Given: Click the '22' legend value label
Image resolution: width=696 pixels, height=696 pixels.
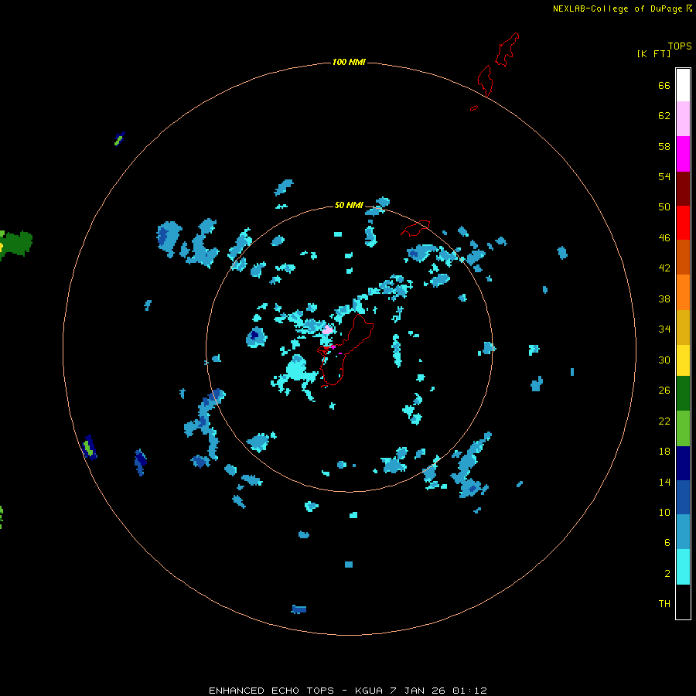Looking at the screenshot, I should 664,421.
